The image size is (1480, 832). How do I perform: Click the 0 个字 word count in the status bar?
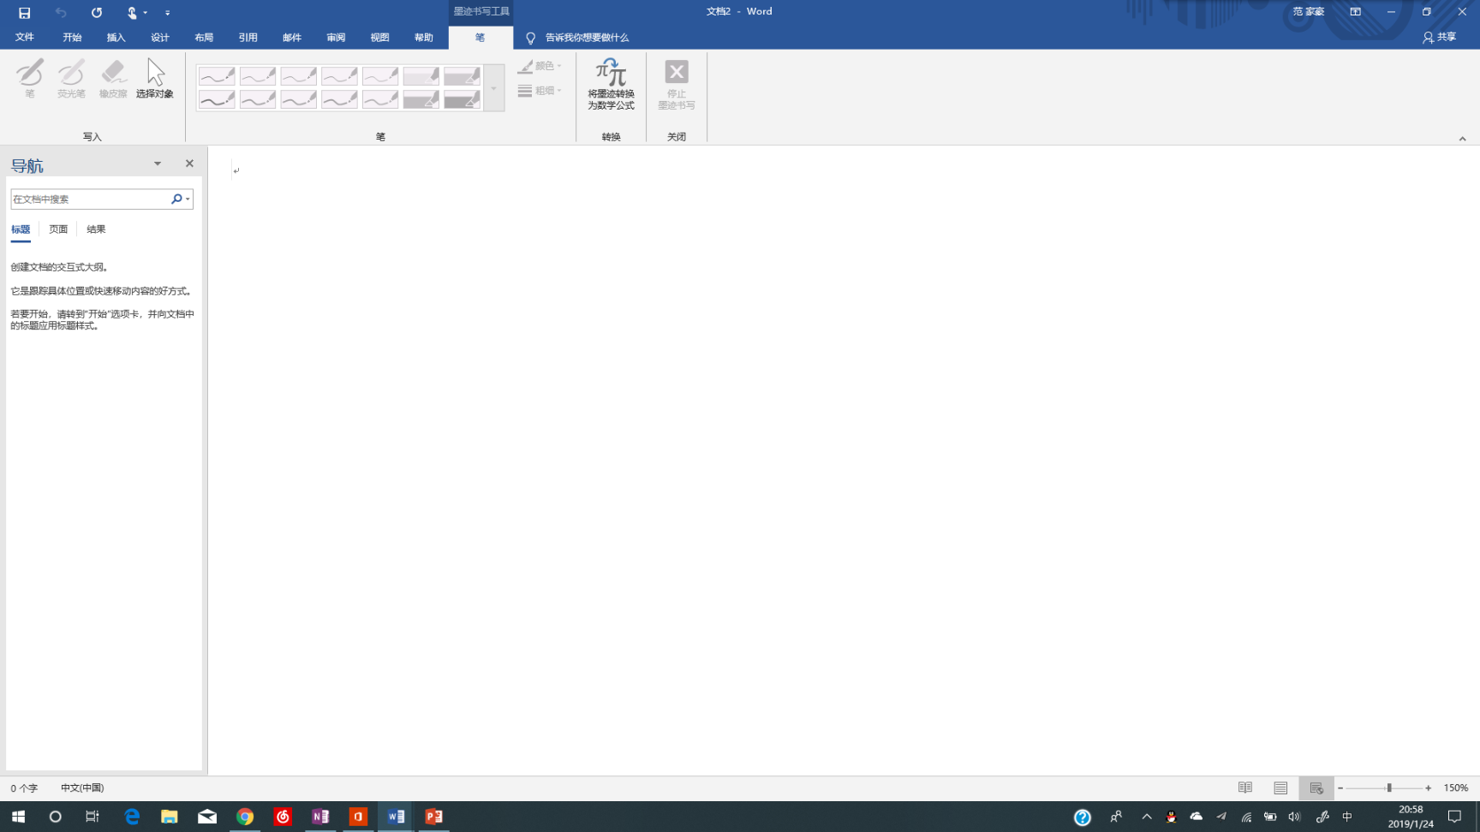tap(25, 788)
